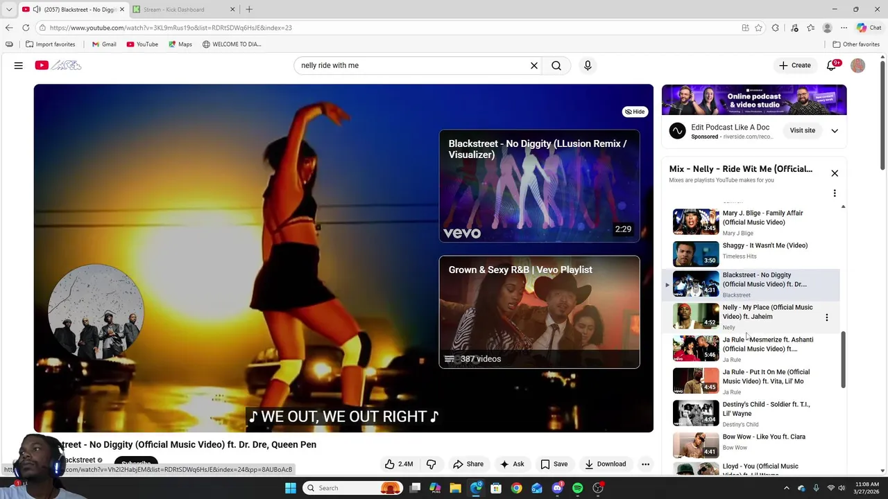Close the Mix playlist panel
Screen dimensions: 888x499
coord(835,173)
